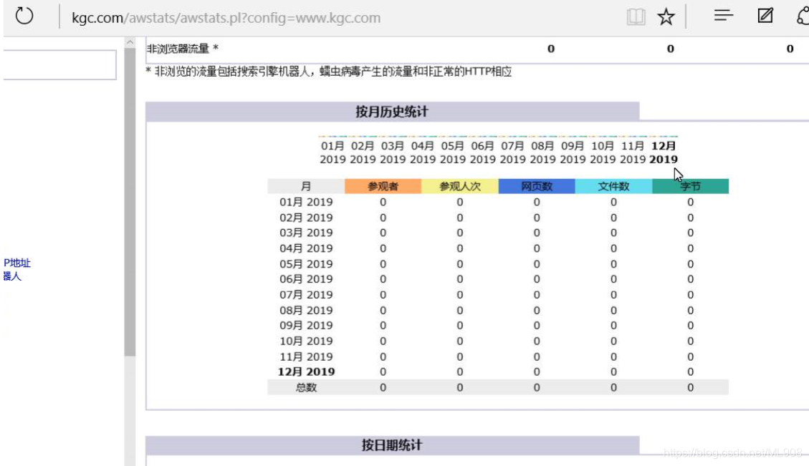The height and width of the screenshot is (466, 809).
Task: Click the 参观者 orange column header
Action: (x=383, y=186)
